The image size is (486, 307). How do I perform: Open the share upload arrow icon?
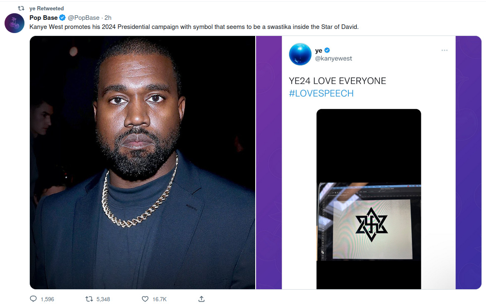click(x=201, y=299)
